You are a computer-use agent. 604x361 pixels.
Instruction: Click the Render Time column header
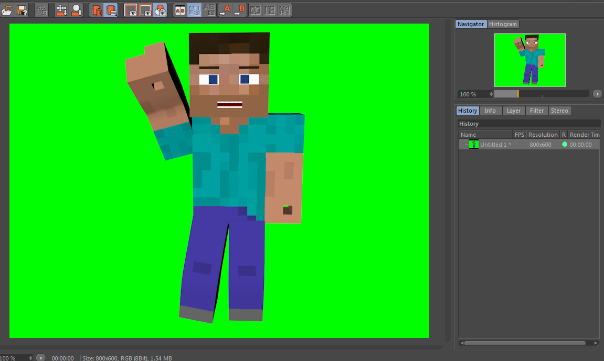pos(584,135)
